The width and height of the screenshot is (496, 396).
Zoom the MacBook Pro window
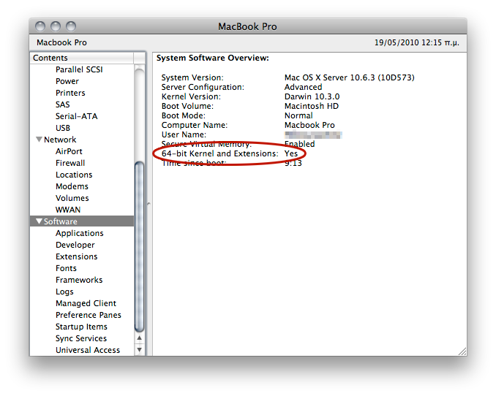coord(71,26)
